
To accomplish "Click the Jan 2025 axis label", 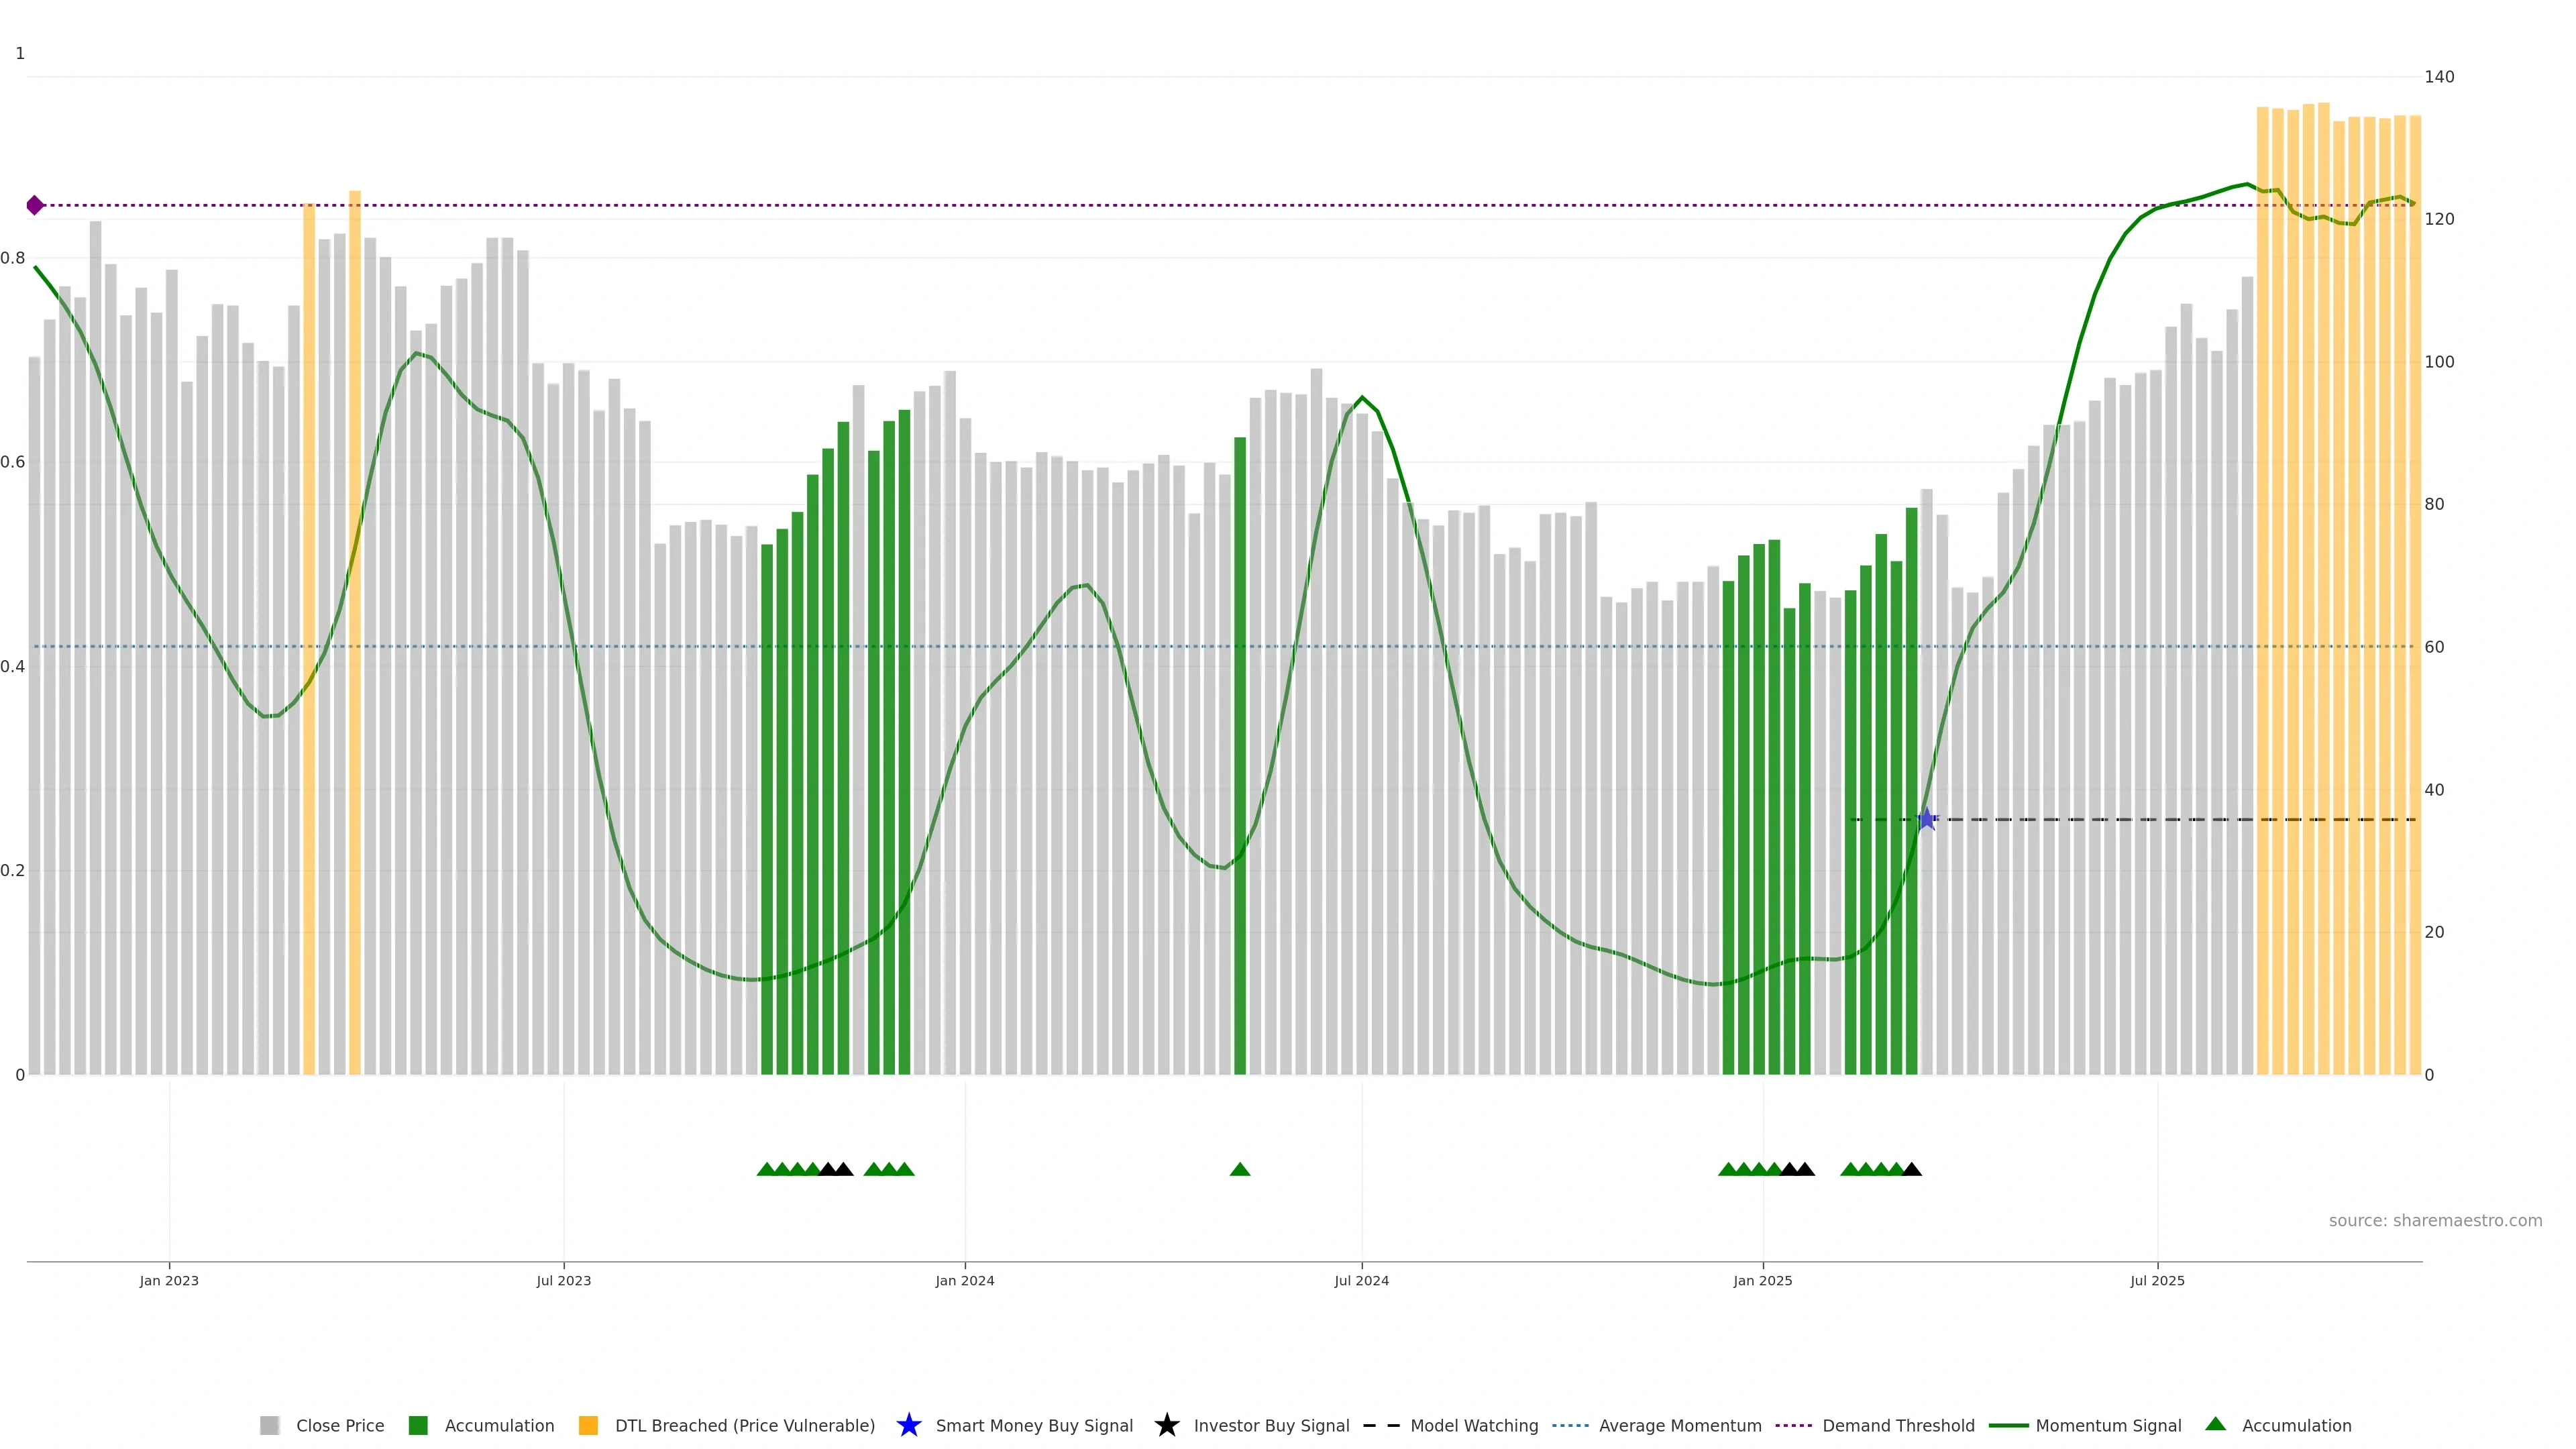I will coord(1762,1280).
